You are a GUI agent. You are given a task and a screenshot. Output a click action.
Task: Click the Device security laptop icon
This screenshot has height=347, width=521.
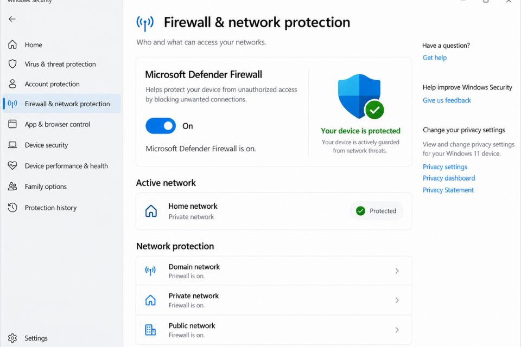[x=12, y=145]
